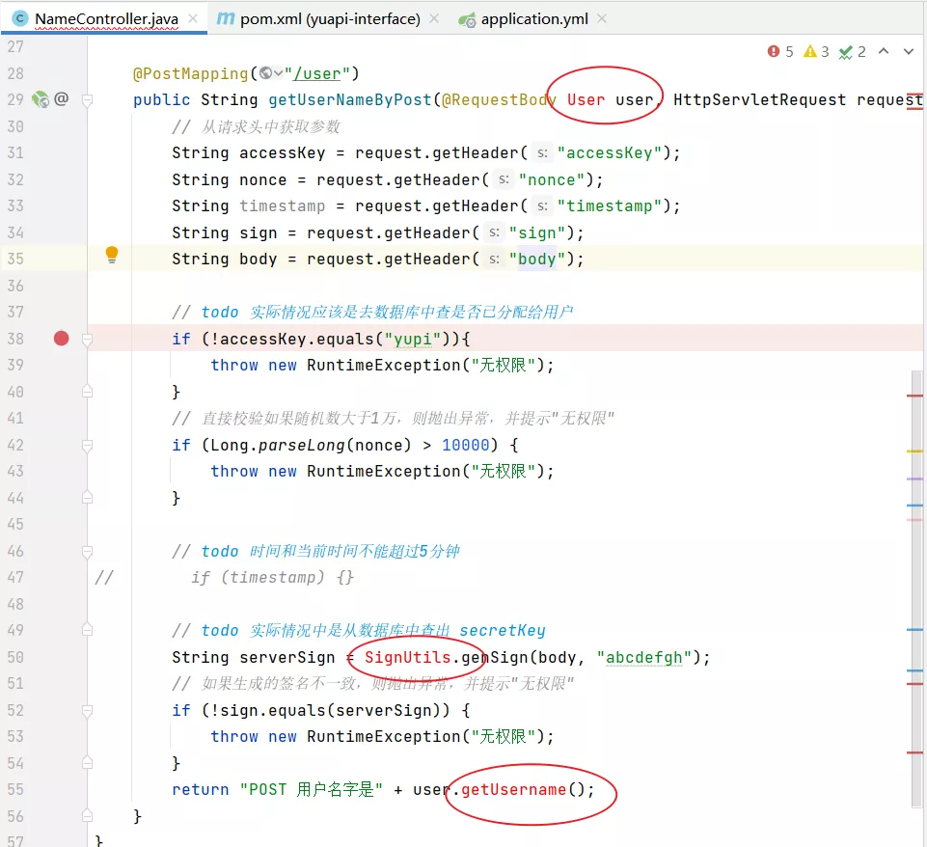Click the unresolved SignUtils class reference
This screenshot has width=927, height=847.
407,657
